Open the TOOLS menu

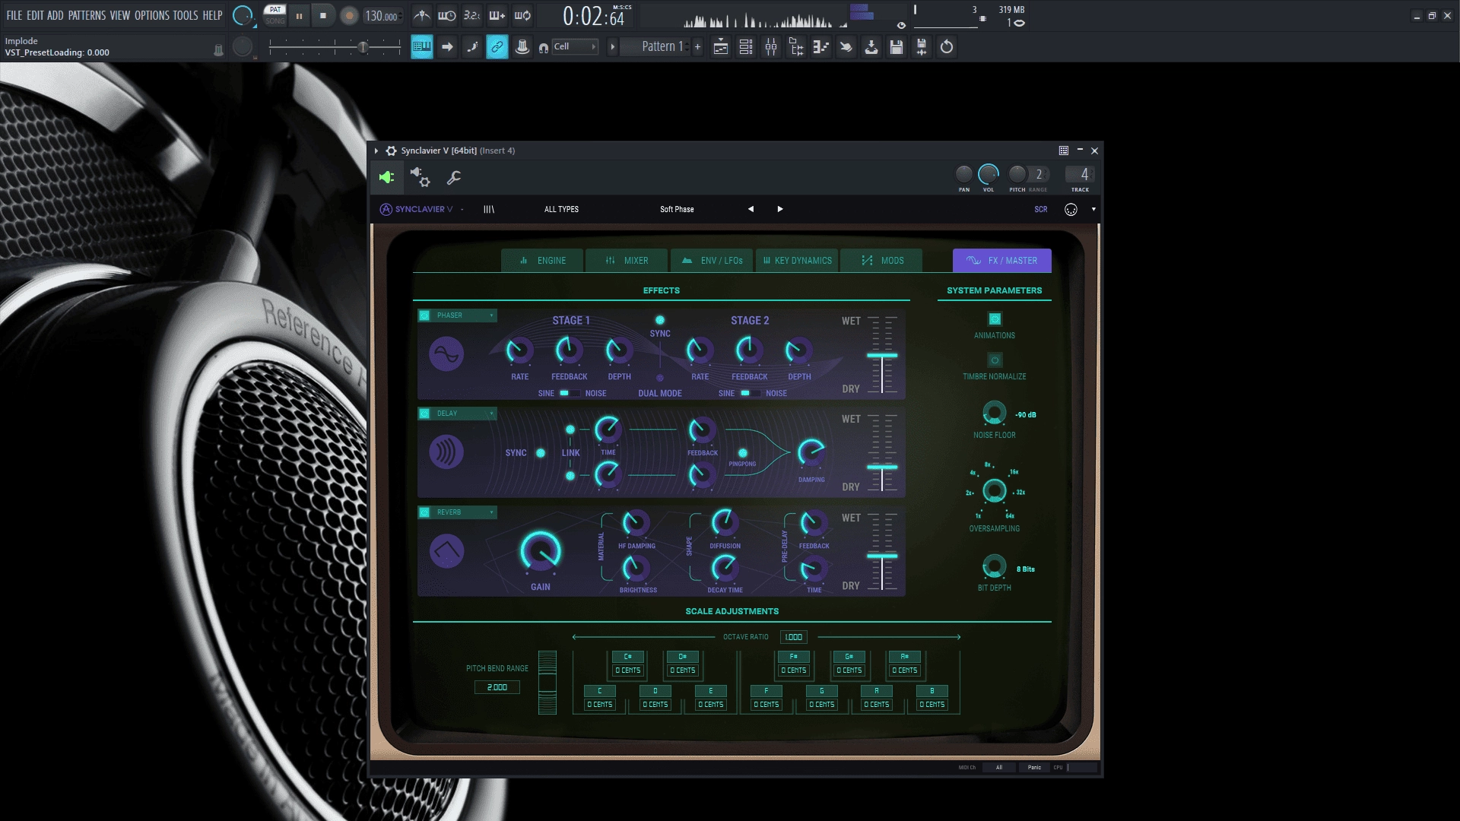186,15
